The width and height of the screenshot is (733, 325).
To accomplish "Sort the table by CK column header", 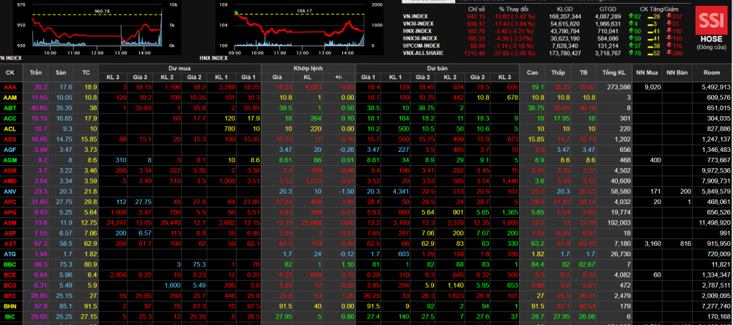I will point(10,73).
